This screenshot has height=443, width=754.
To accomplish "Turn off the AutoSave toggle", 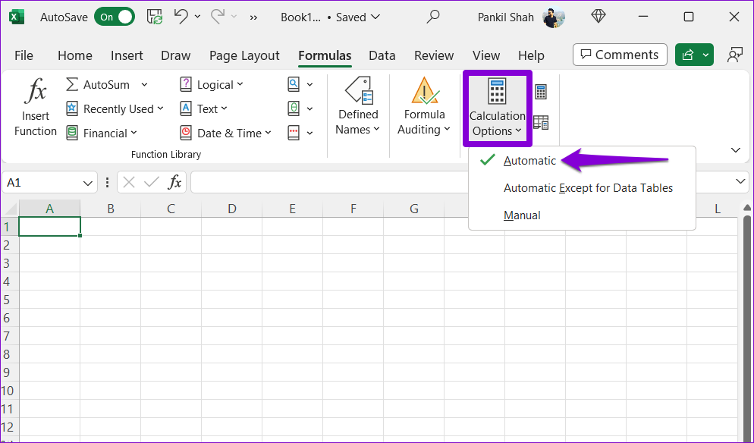I will 115,16.
